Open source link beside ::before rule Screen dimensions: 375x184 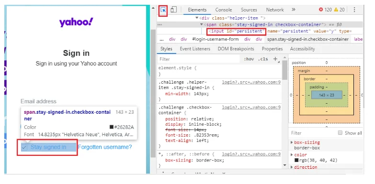(251, 154)
